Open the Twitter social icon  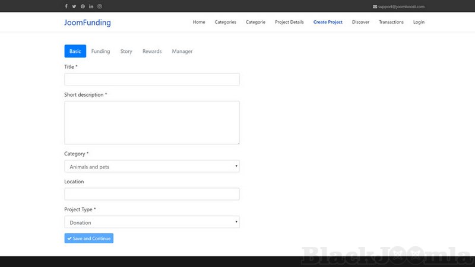click(74, 7)
